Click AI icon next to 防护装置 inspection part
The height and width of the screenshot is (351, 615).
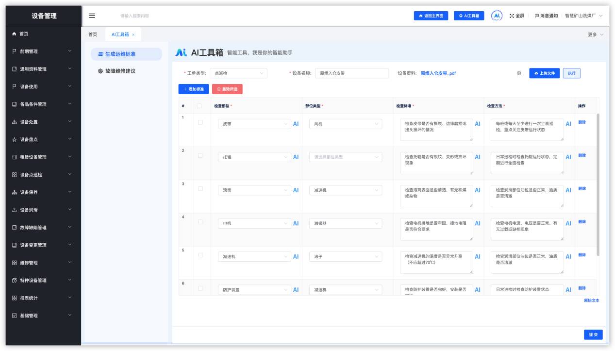coord(296,290)
